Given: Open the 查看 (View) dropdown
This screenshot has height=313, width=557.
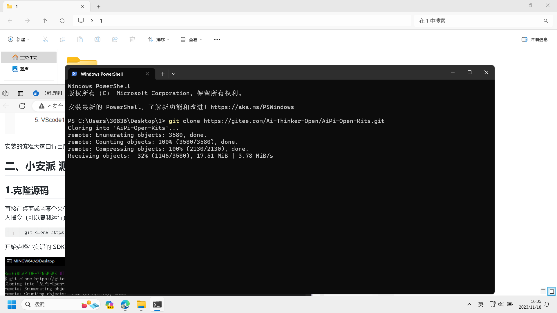Looking at the screenshot, I should (191, 39).
